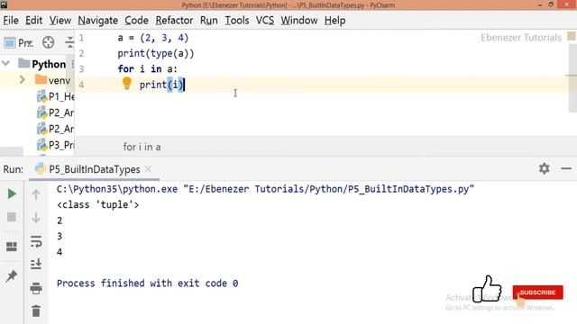Viewport: 577px width, 324px height.
Task: Open the Refactor menu
Action: [x=174, y=21]
